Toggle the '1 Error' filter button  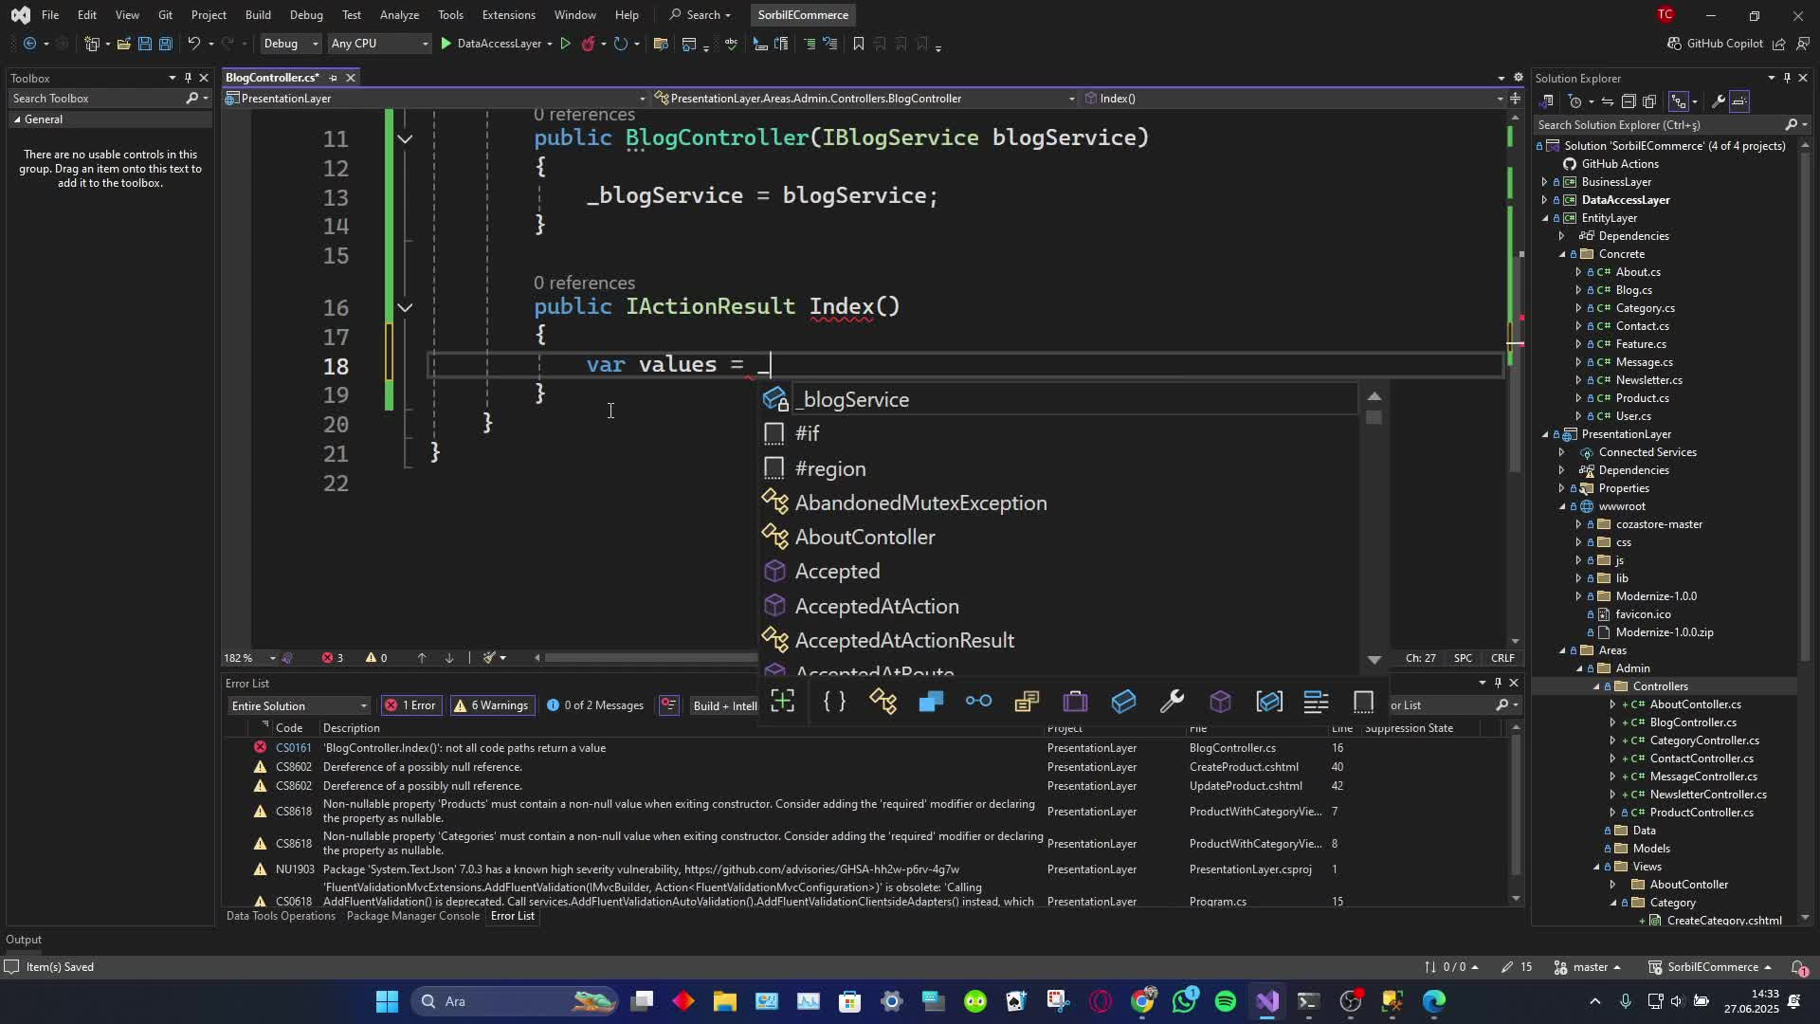410,705
